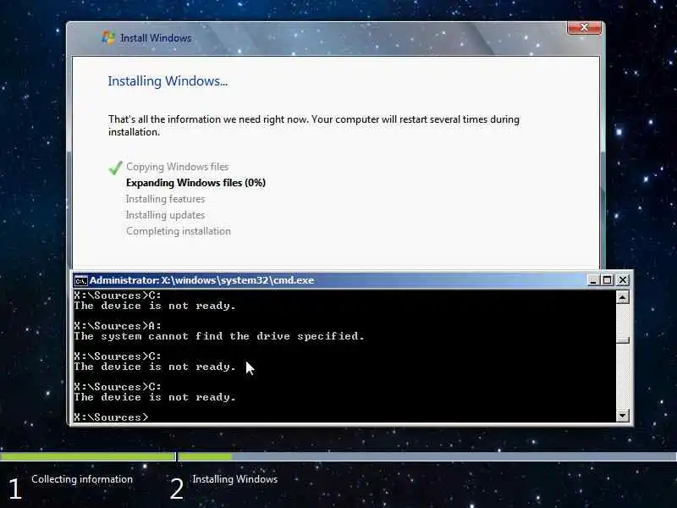Click the last empty 'X:\Sources>' prompt
The image size is (677, 508).
111,417
